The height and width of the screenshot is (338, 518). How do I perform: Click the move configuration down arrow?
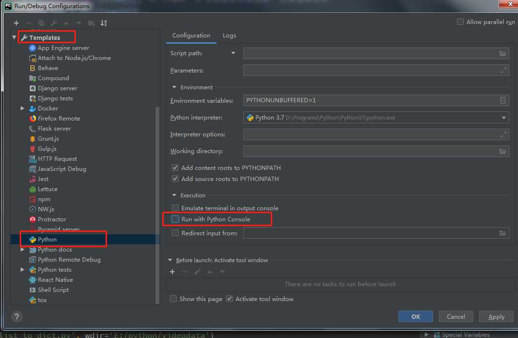(79, 23)
